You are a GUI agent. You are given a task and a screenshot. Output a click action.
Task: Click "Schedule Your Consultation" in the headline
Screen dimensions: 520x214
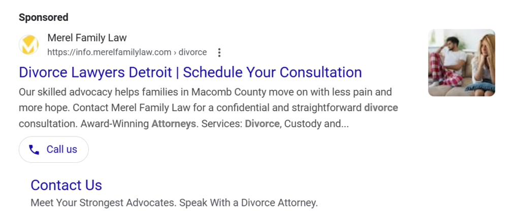272,72
